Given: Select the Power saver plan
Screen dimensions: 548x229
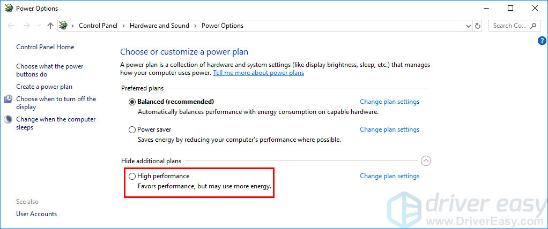Looking at the screenshot, I should pos(132,129).
